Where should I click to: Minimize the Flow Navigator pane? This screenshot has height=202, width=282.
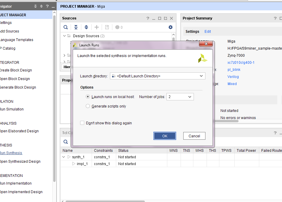[x=53, y=7]
